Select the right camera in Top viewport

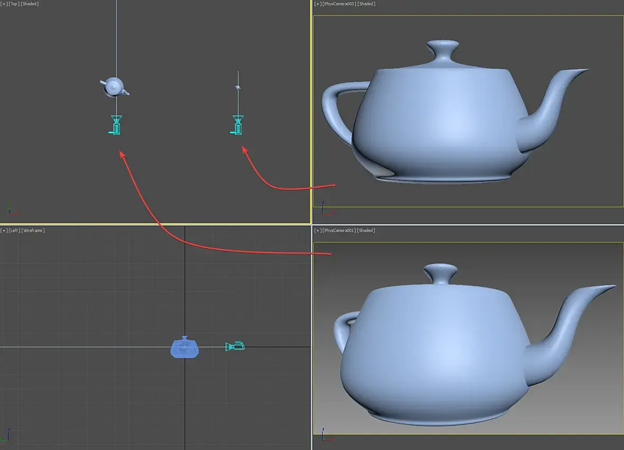pyautogui.click(x=237, y=125)
